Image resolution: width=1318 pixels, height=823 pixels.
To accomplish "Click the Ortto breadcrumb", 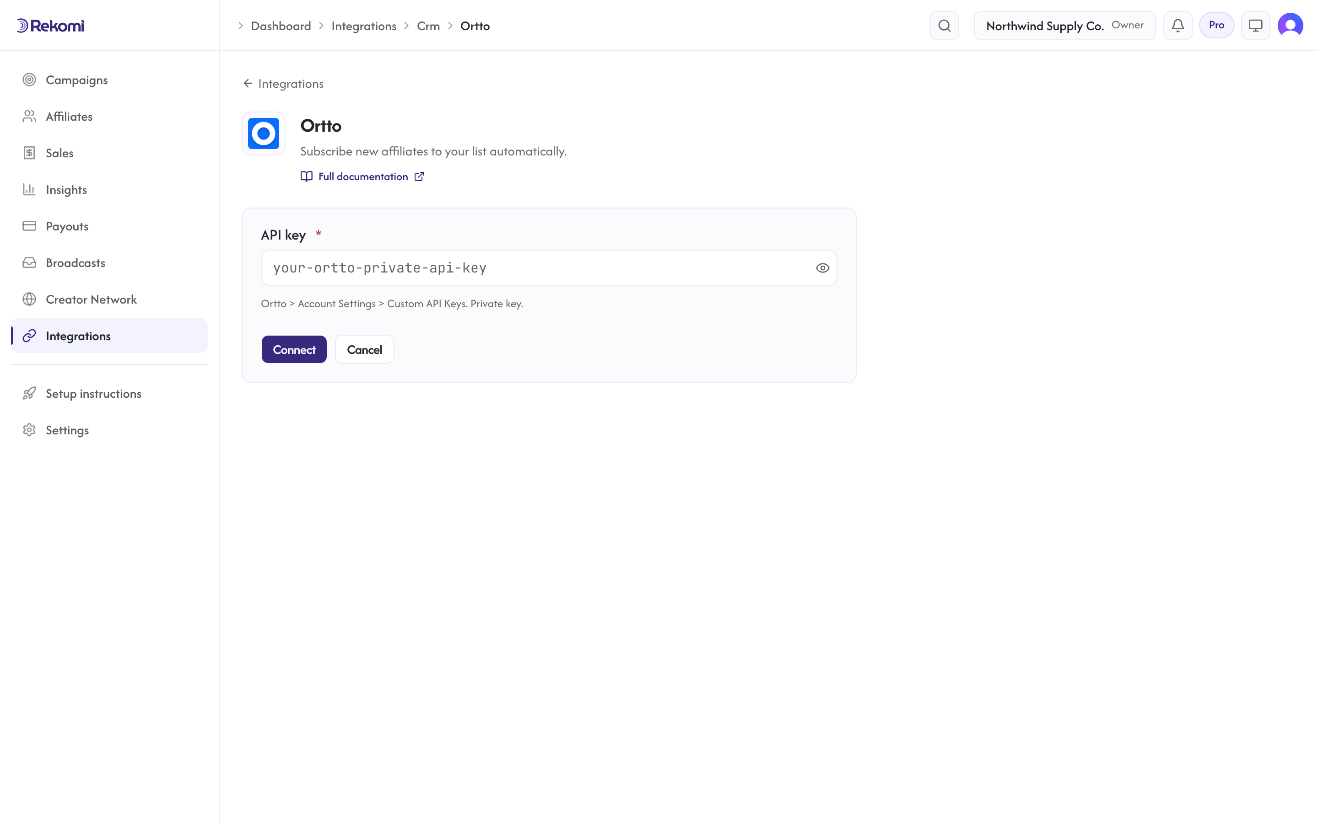I will (x=475, y=26).
